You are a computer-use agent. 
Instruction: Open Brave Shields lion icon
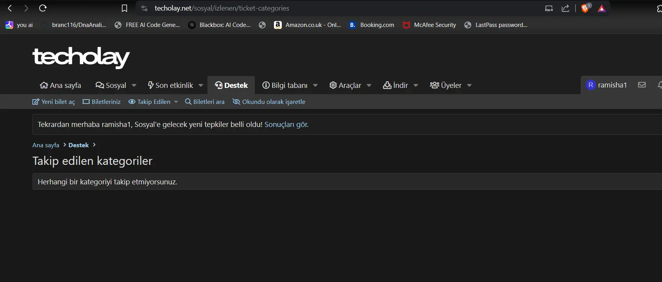click(x=585, y=8)
